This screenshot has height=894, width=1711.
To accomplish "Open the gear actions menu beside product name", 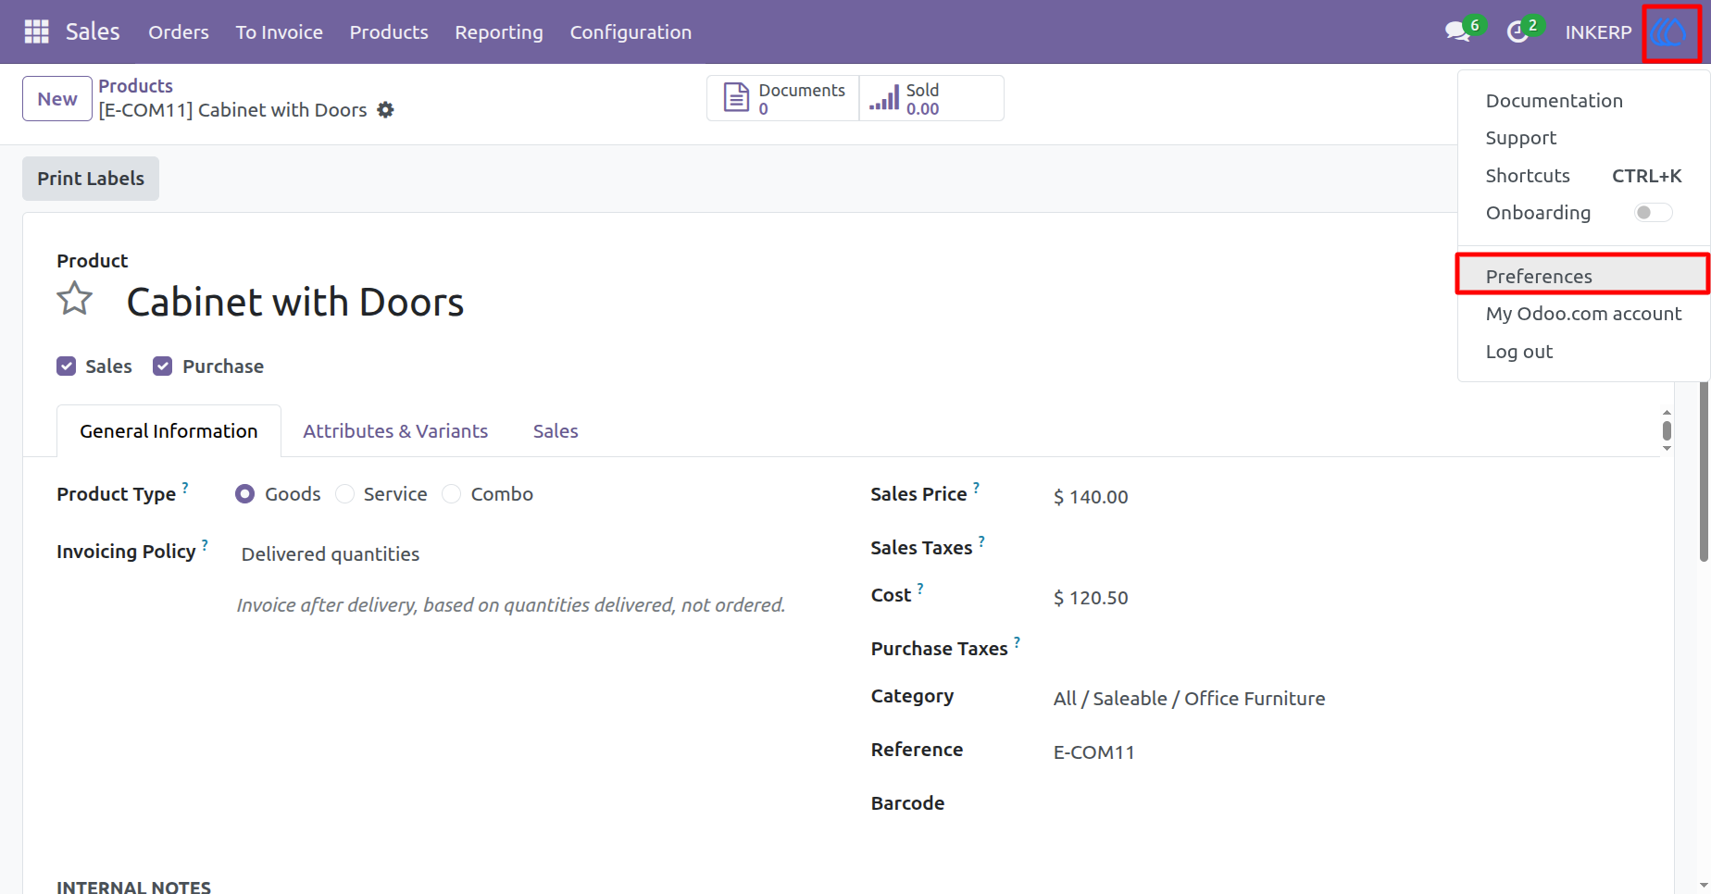I will [x=386, y=110].
